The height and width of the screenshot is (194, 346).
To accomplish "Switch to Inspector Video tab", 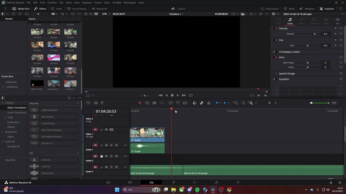I will tap(278, 21).
